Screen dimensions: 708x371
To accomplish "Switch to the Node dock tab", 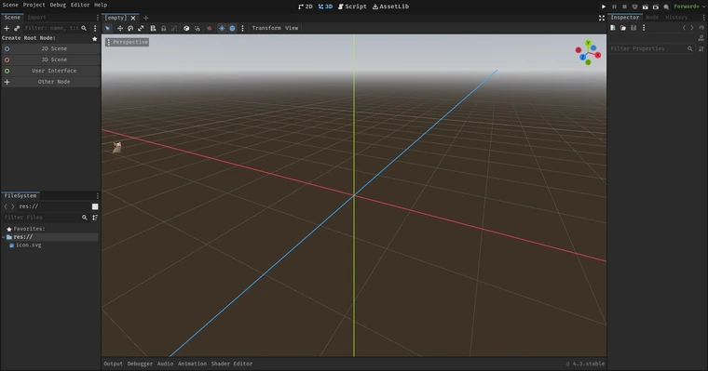I will click(652, 18).
